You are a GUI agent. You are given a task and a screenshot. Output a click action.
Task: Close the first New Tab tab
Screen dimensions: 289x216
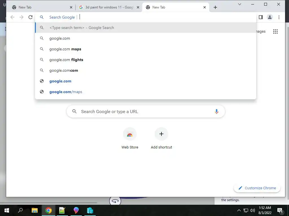pyautogui.click(x=71, y=7)
